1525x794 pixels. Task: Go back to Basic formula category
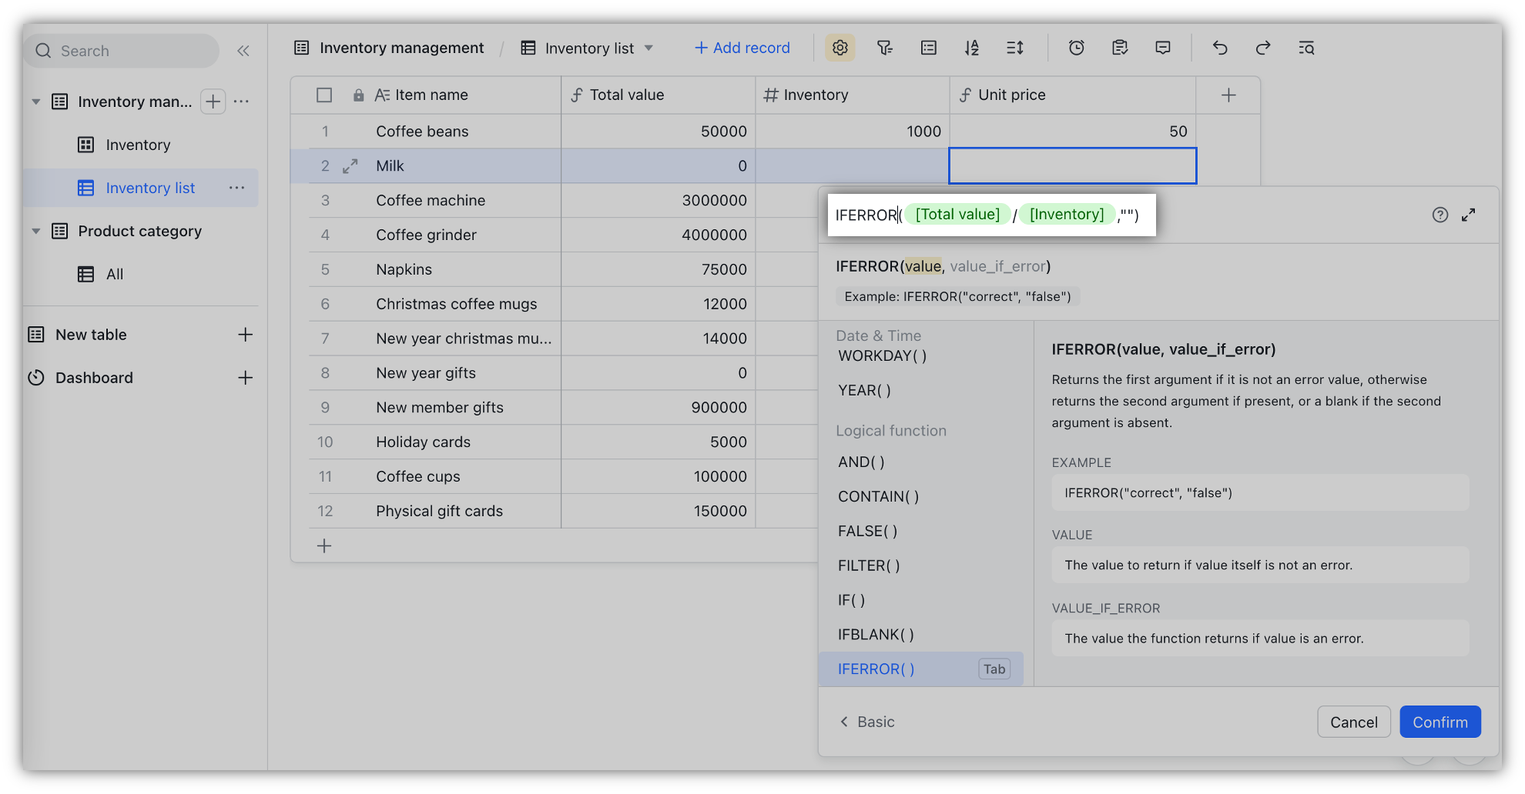pyautogui.click(x=866, y=721)
